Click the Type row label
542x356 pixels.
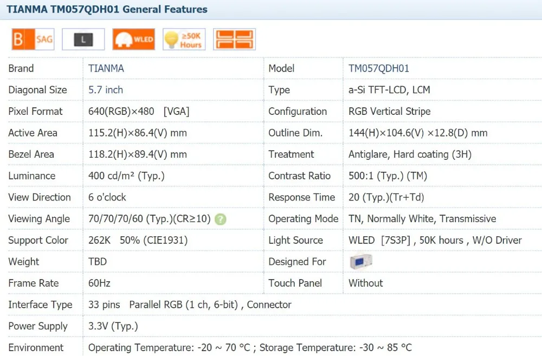point(279,90)
